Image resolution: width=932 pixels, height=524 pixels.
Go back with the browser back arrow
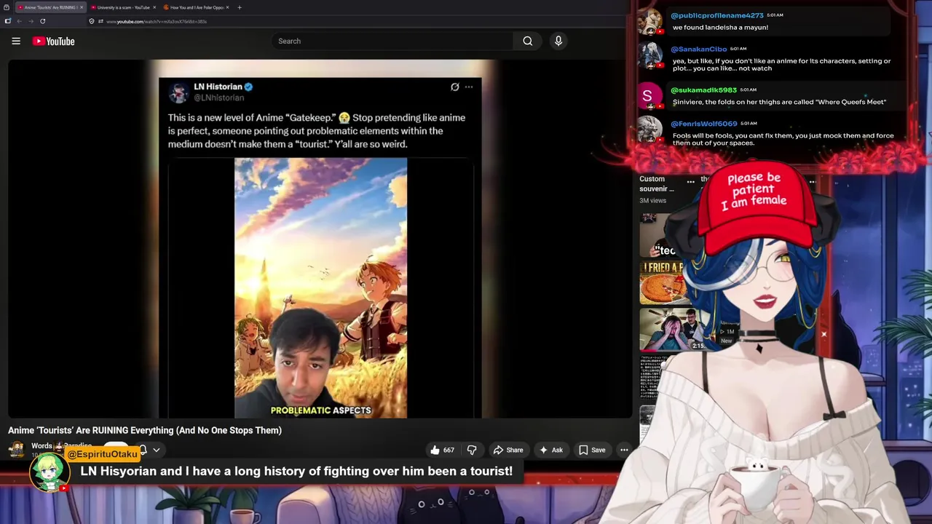click(19, 21)
